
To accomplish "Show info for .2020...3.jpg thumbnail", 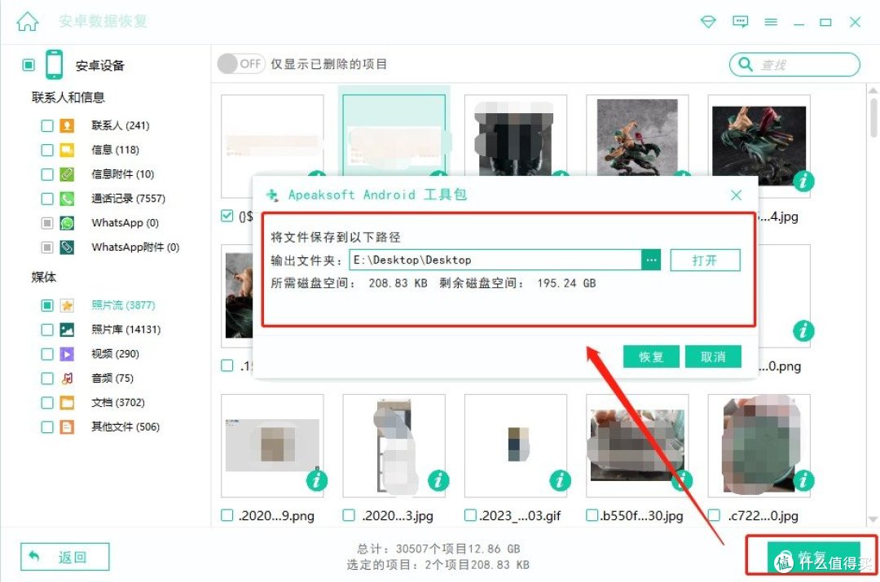I will (x=438, y=480).
